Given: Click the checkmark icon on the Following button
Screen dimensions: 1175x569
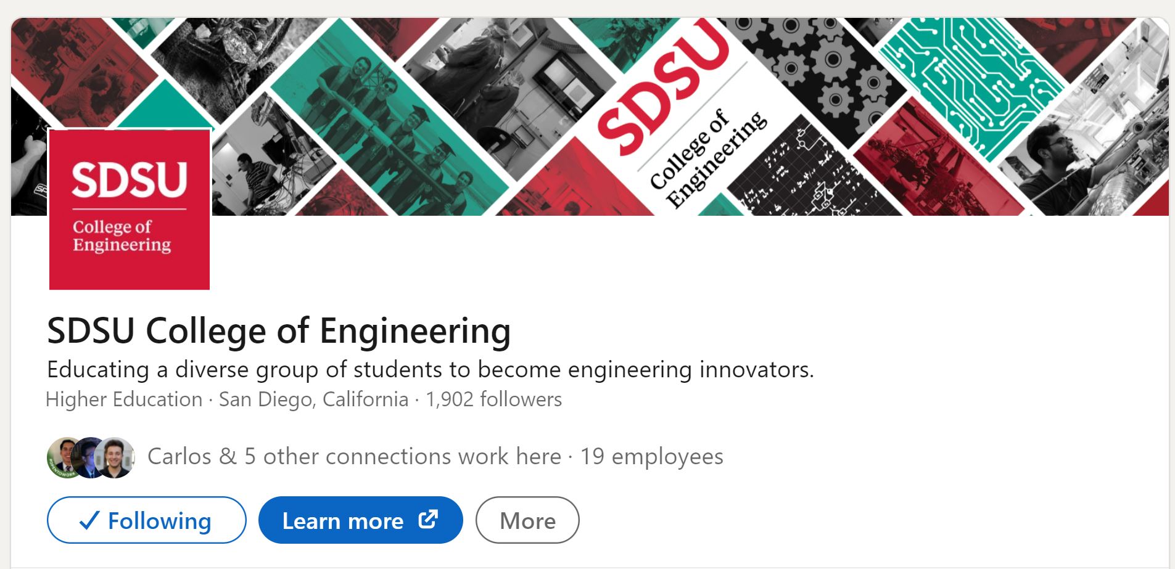Looking at the screenshot, I should pos(89,521).
